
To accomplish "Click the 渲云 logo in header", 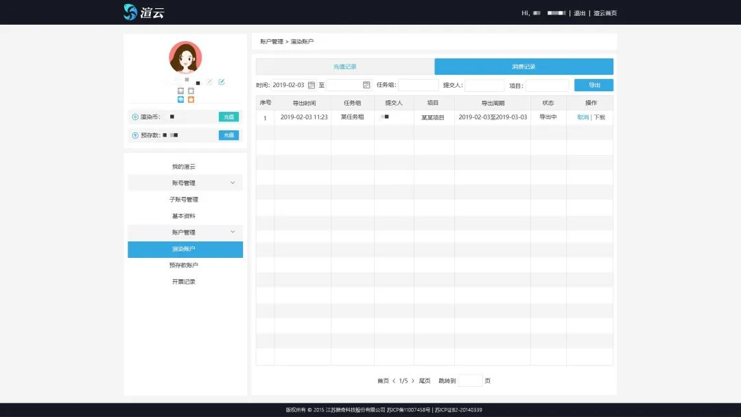I will (144, 12).
